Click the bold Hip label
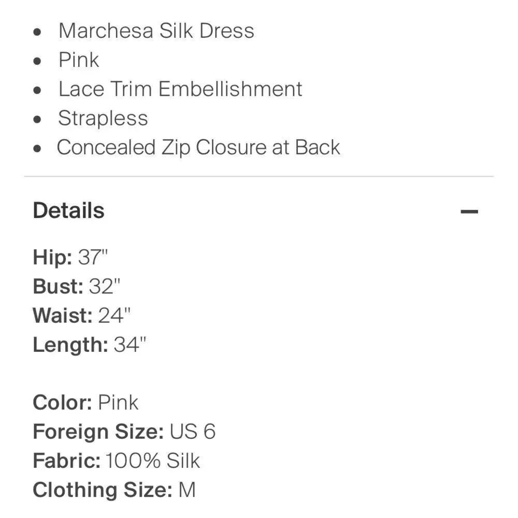 [53, 257]
